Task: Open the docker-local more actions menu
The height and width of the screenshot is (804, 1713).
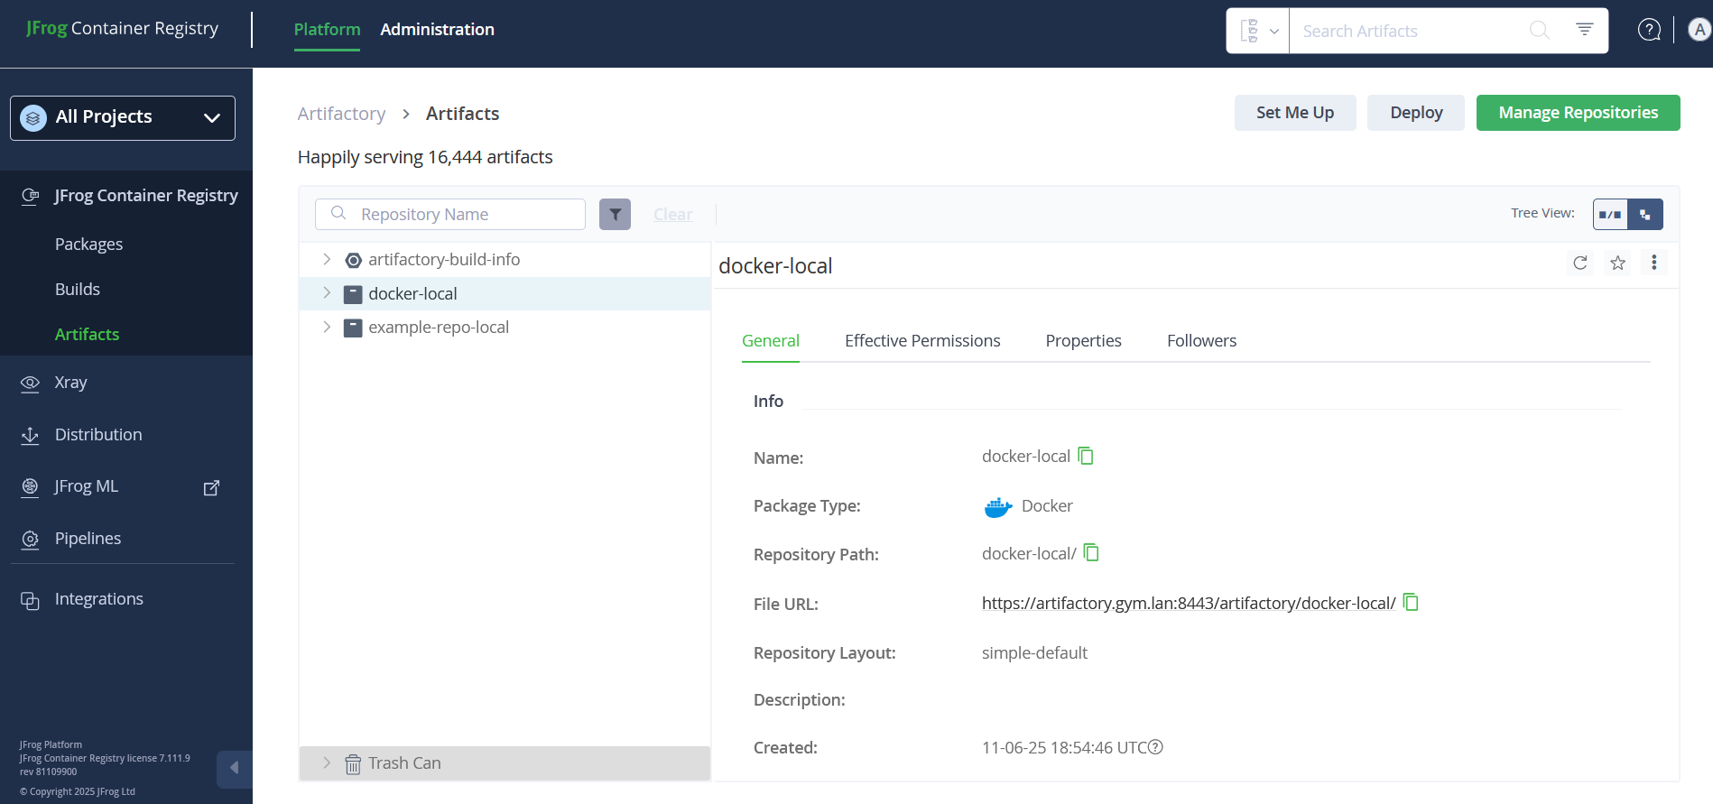Action: tap(1653, 262)
